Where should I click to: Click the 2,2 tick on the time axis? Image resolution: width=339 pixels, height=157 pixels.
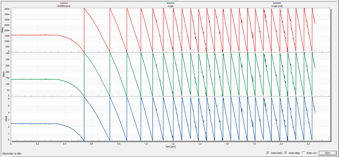308,144
